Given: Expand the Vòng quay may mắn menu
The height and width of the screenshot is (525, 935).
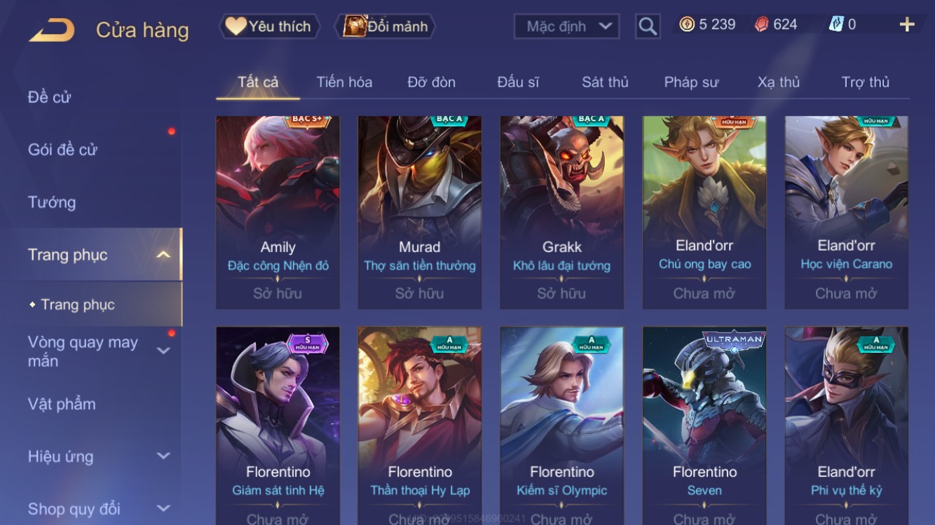Looking at the screenshot, I should click(x=163, y=351).
